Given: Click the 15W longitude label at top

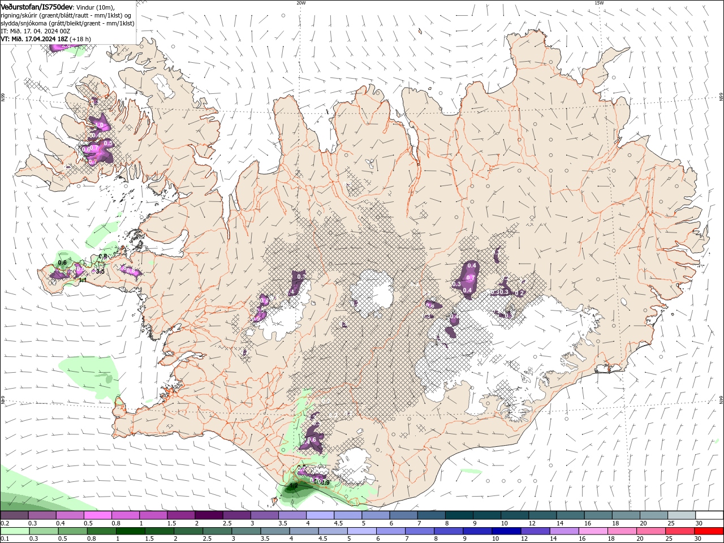Looking at the screenshot, I should coord(599,3).
